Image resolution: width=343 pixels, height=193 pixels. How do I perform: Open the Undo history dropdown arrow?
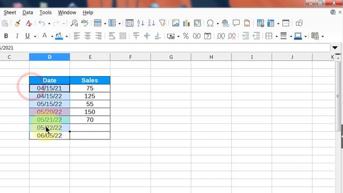49,24
